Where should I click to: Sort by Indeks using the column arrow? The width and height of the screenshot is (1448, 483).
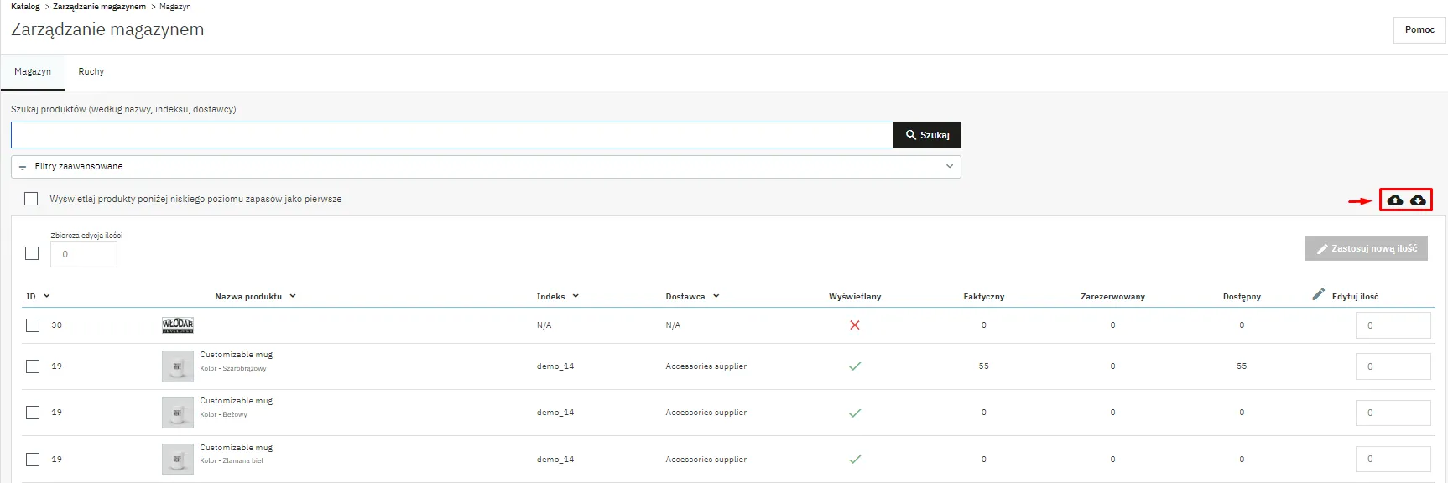coord(576,296)
